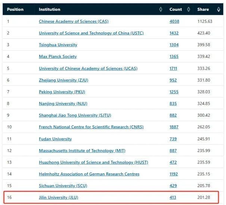
Task: Select share value 300.42
Action: tap(204, 115)
